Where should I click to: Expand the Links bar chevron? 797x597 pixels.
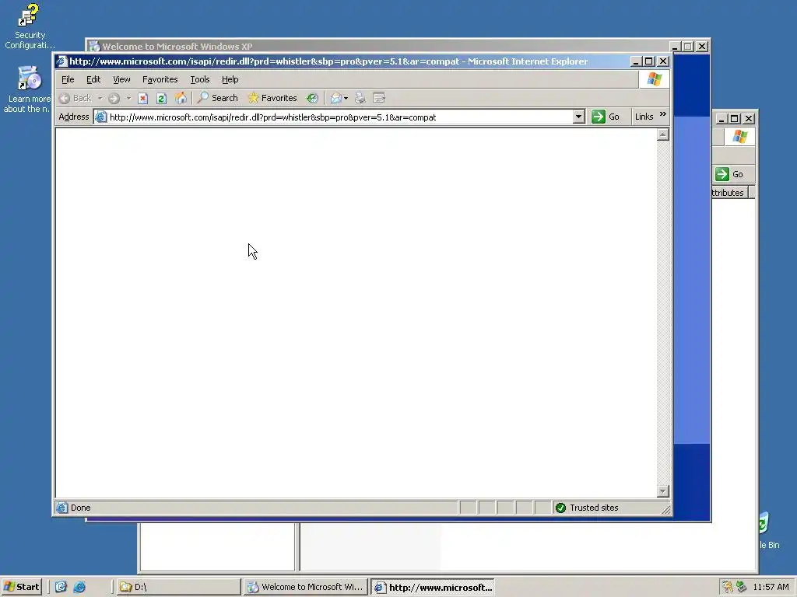pos(663,115)
